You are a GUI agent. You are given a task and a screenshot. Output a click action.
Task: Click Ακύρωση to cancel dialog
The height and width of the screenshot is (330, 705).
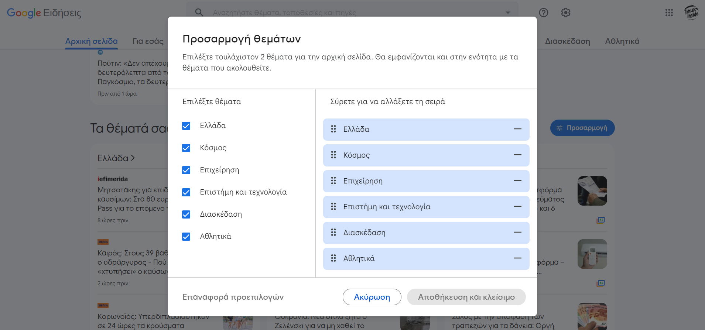372,297
